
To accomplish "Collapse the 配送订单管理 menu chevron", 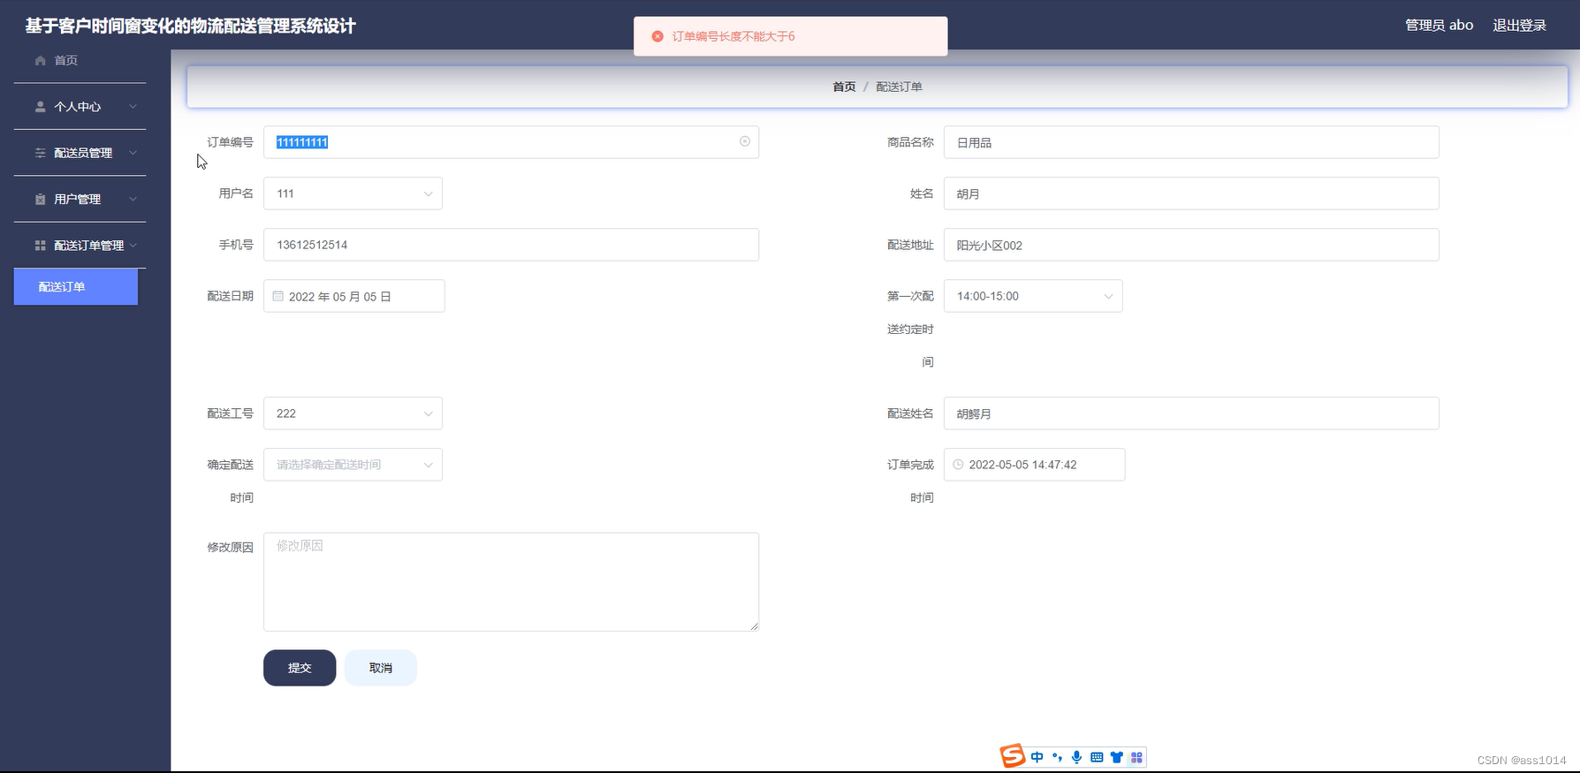I will [133, 246].
